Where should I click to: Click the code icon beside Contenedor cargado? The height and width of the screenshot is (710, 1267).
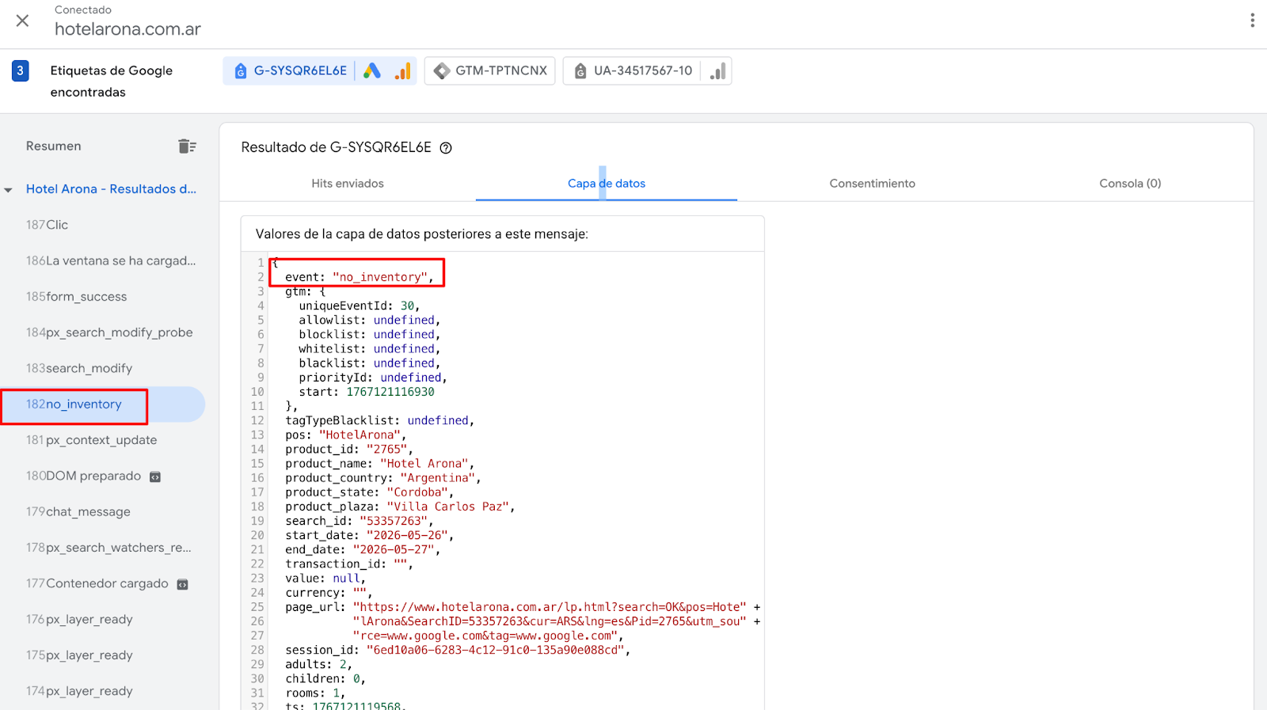click(x=182, y=584)
